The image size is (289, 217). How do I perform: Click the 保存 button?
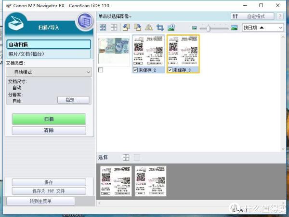pos(49,182)
